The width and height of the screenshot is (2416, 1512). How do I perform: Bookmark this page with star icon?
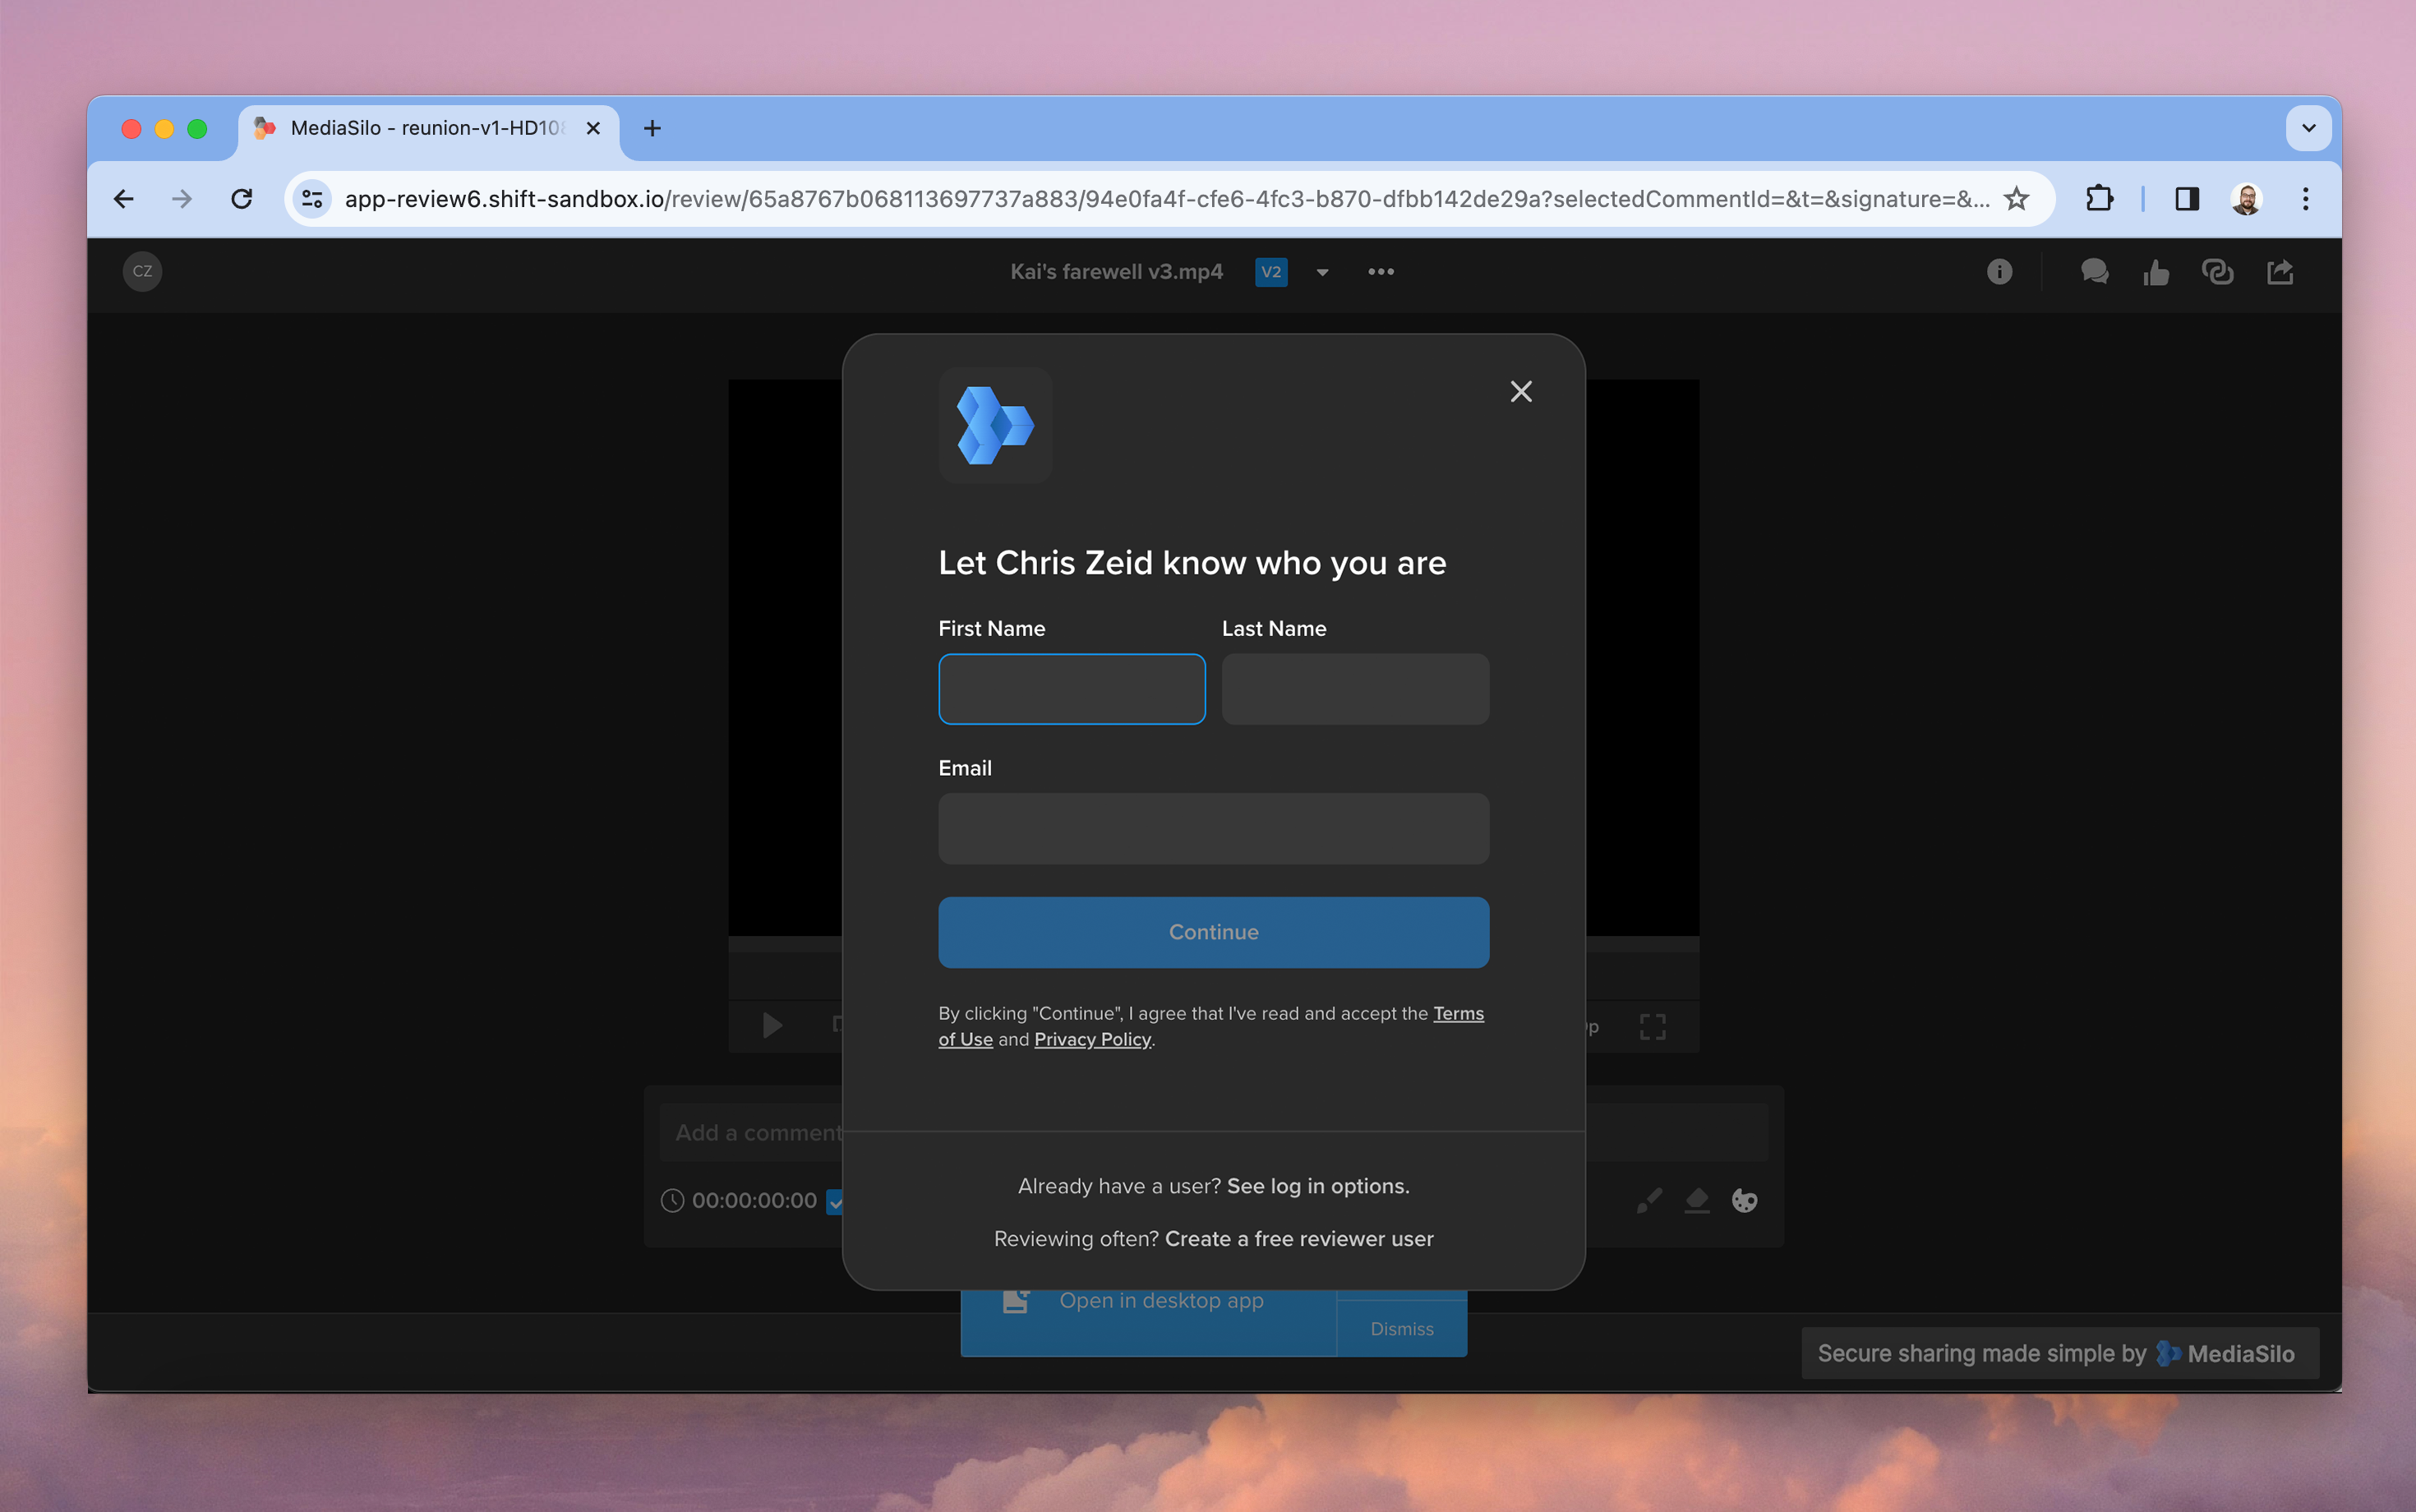(2016, 199)
